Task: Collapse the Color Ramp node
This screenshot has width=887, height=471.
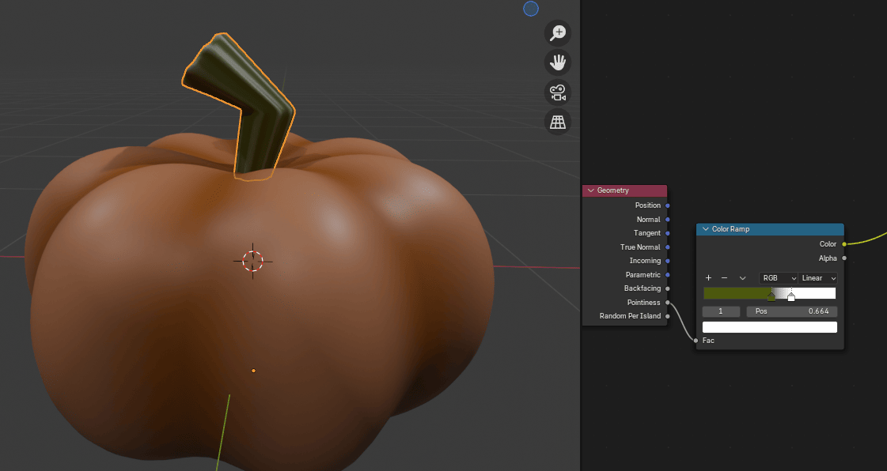Action: click(706, 229)
